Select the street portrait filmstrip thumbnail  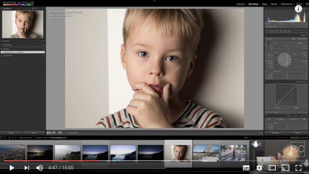coord(233,153)
